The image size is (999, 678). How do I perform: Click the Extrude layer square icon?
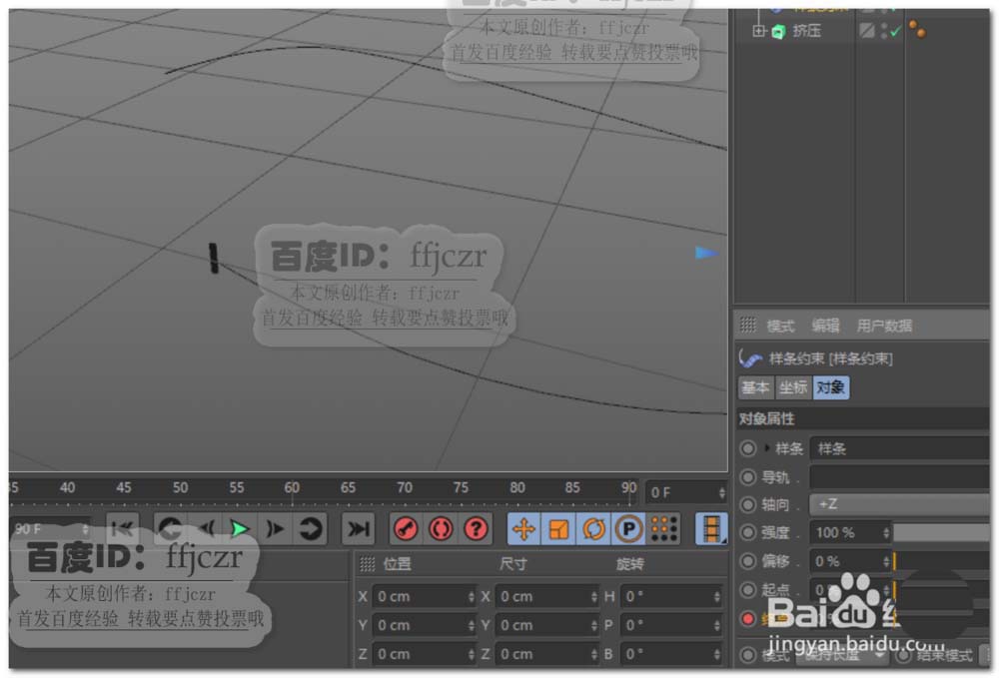coord(866,30)
